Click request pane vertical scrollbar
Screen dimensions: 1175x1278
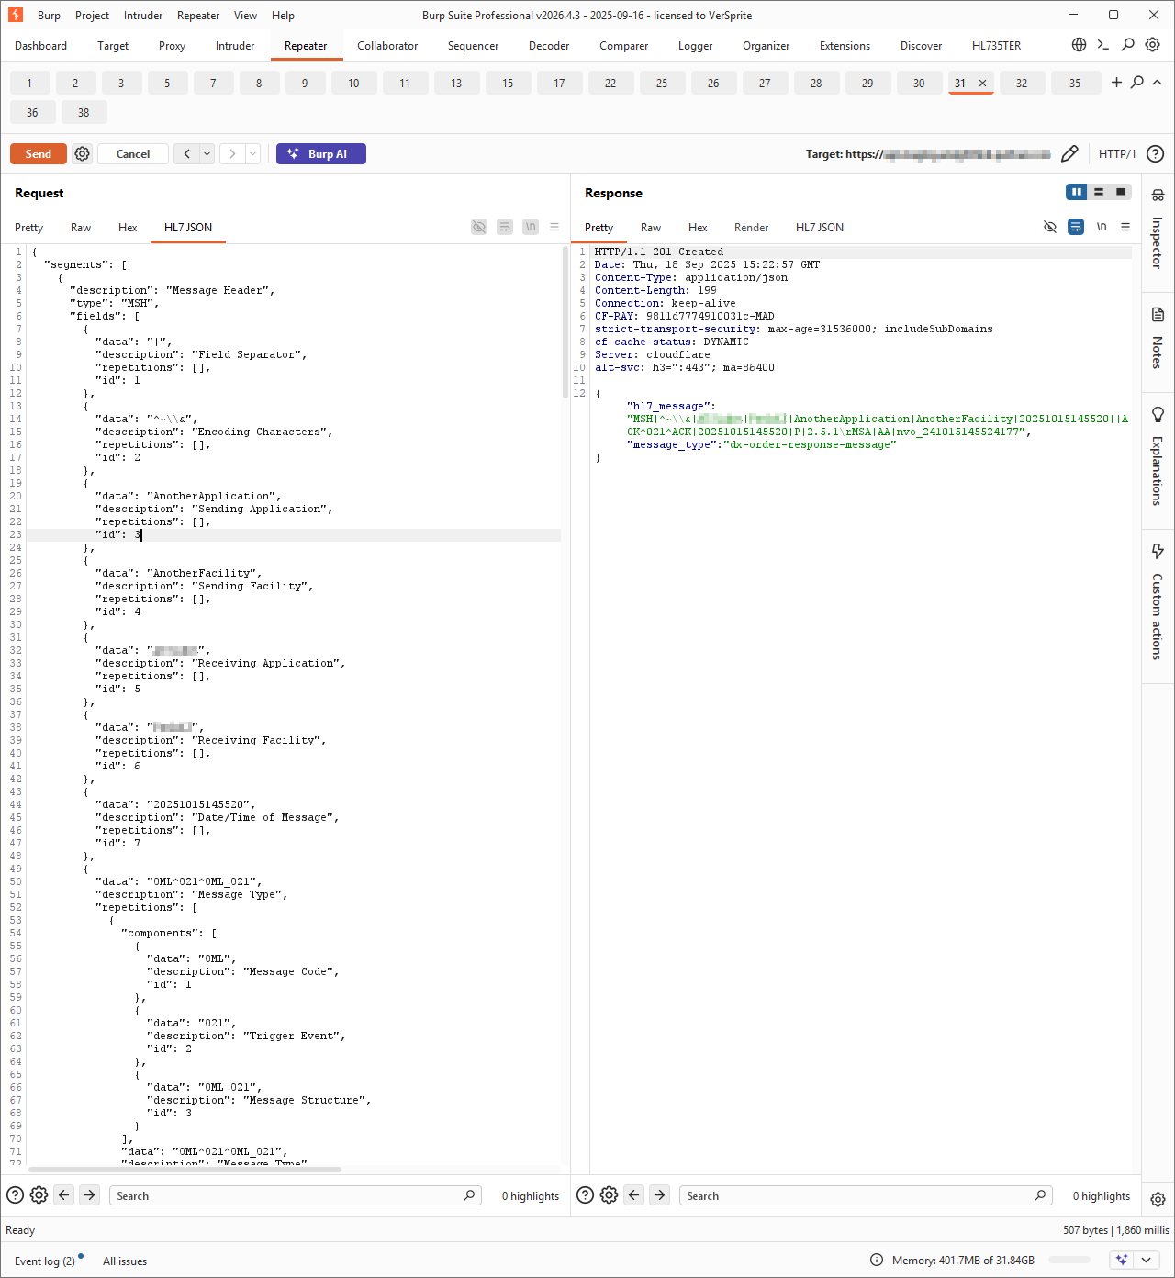click(565, 323)
